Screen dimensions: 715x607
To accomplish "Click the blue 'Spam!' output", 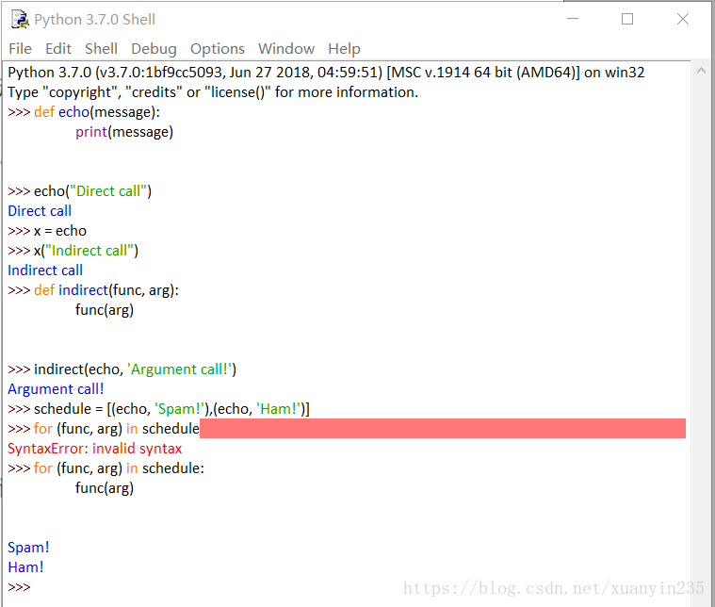I will [28, 548].
